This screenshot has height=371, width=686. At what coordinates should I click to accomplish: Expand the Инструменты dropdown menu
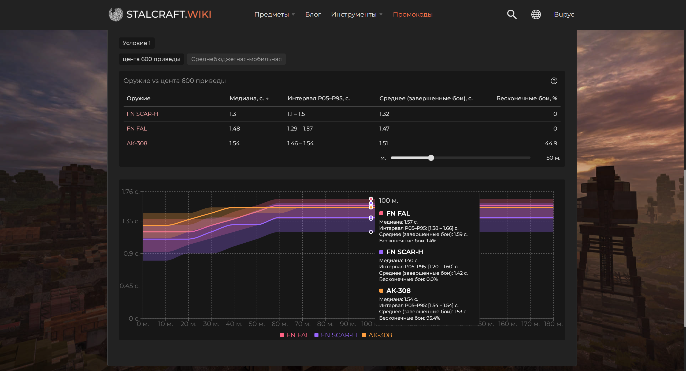tap(357, 14)
